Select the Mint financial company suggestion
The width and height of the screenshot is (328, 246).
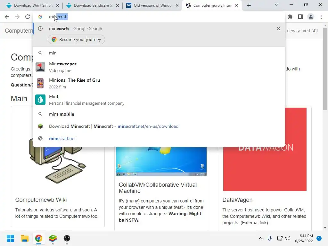[159, 100]
